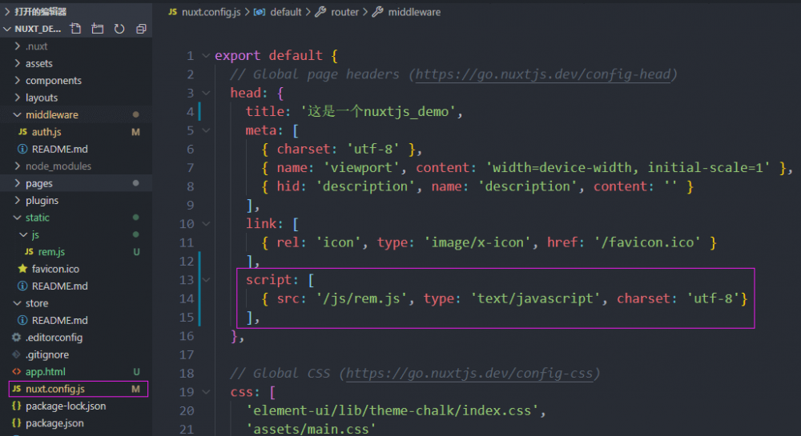801x436 pixels.
Task: Fold the head block at line 3
Action: click(206, 93)
